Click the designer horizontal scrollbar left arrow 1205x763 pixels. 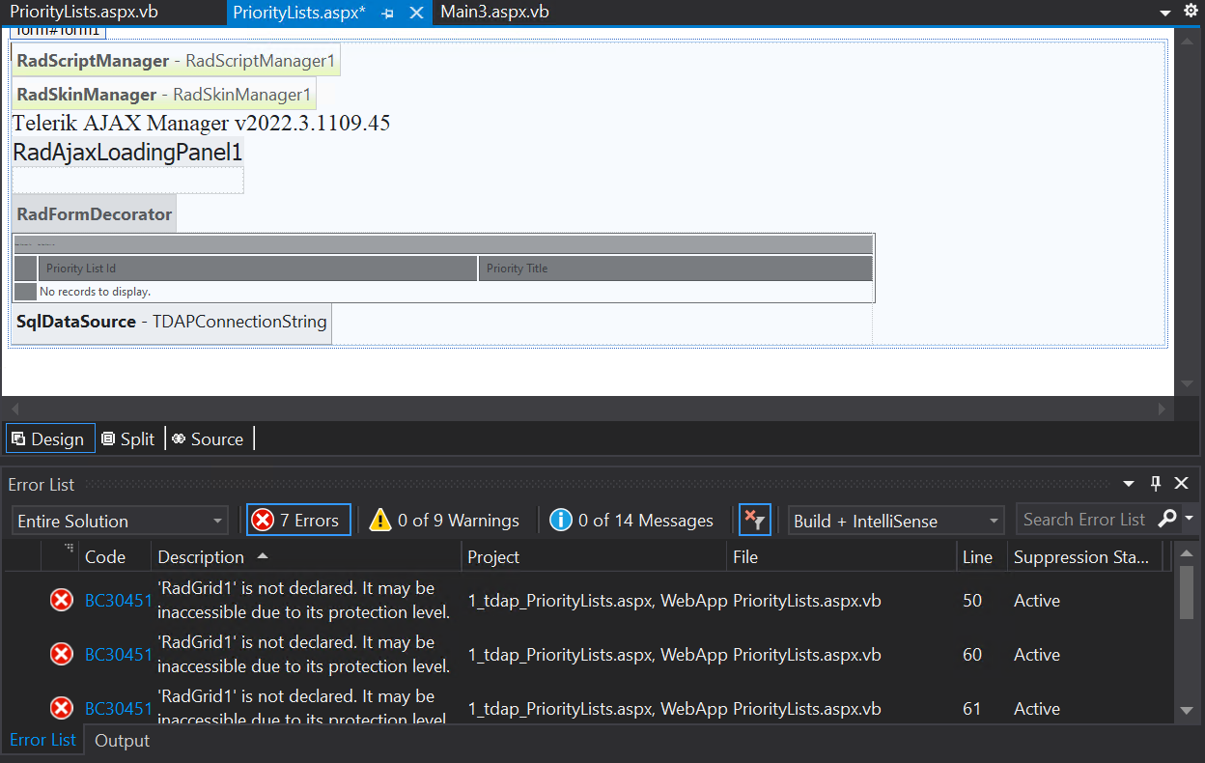[14, 409]
